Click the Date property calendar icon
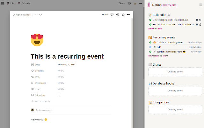Viewport: 204px width, 128px height. tap(33, 65)
